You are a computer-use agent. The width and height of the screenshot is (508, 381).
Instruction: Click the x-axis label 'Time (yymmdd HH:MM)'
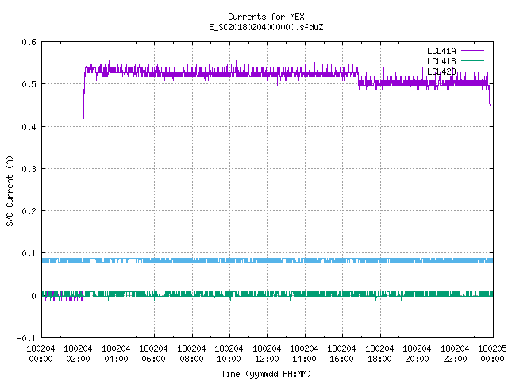coord(266,374)
